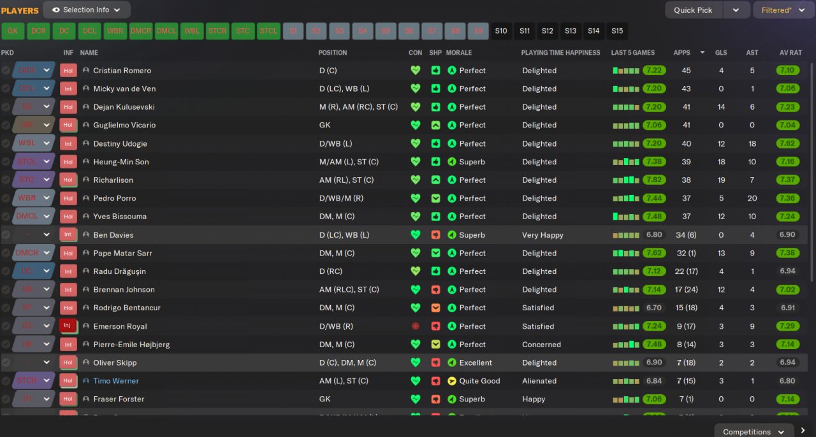Click the sharpness icon for Pierre-Emile Højbjerg
Viewport: 816px width, 437px height.
(x=435, y=345)
